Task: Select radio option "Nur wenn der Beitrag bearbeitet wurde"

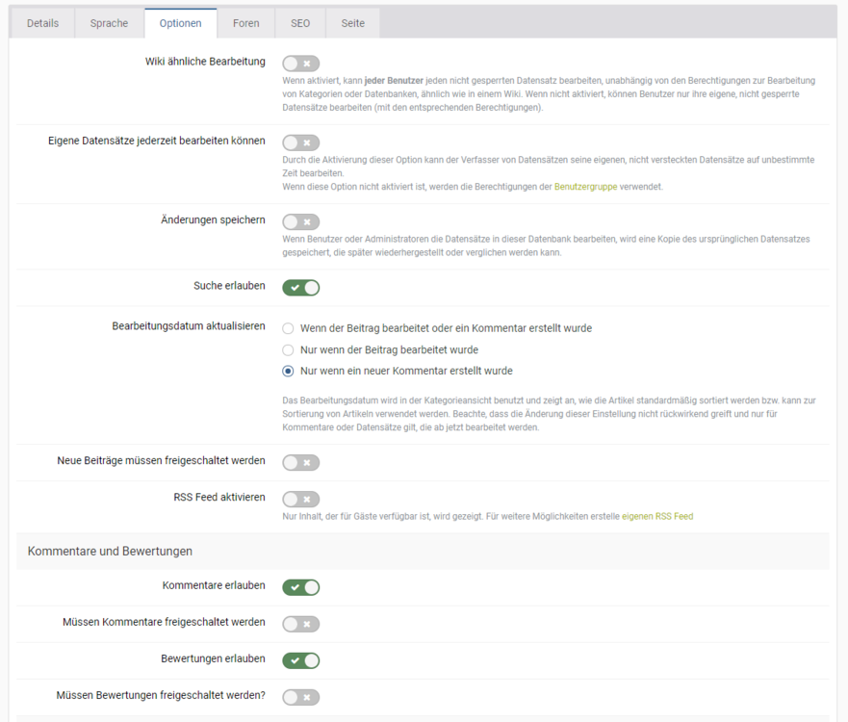Action: click(287, 349)
